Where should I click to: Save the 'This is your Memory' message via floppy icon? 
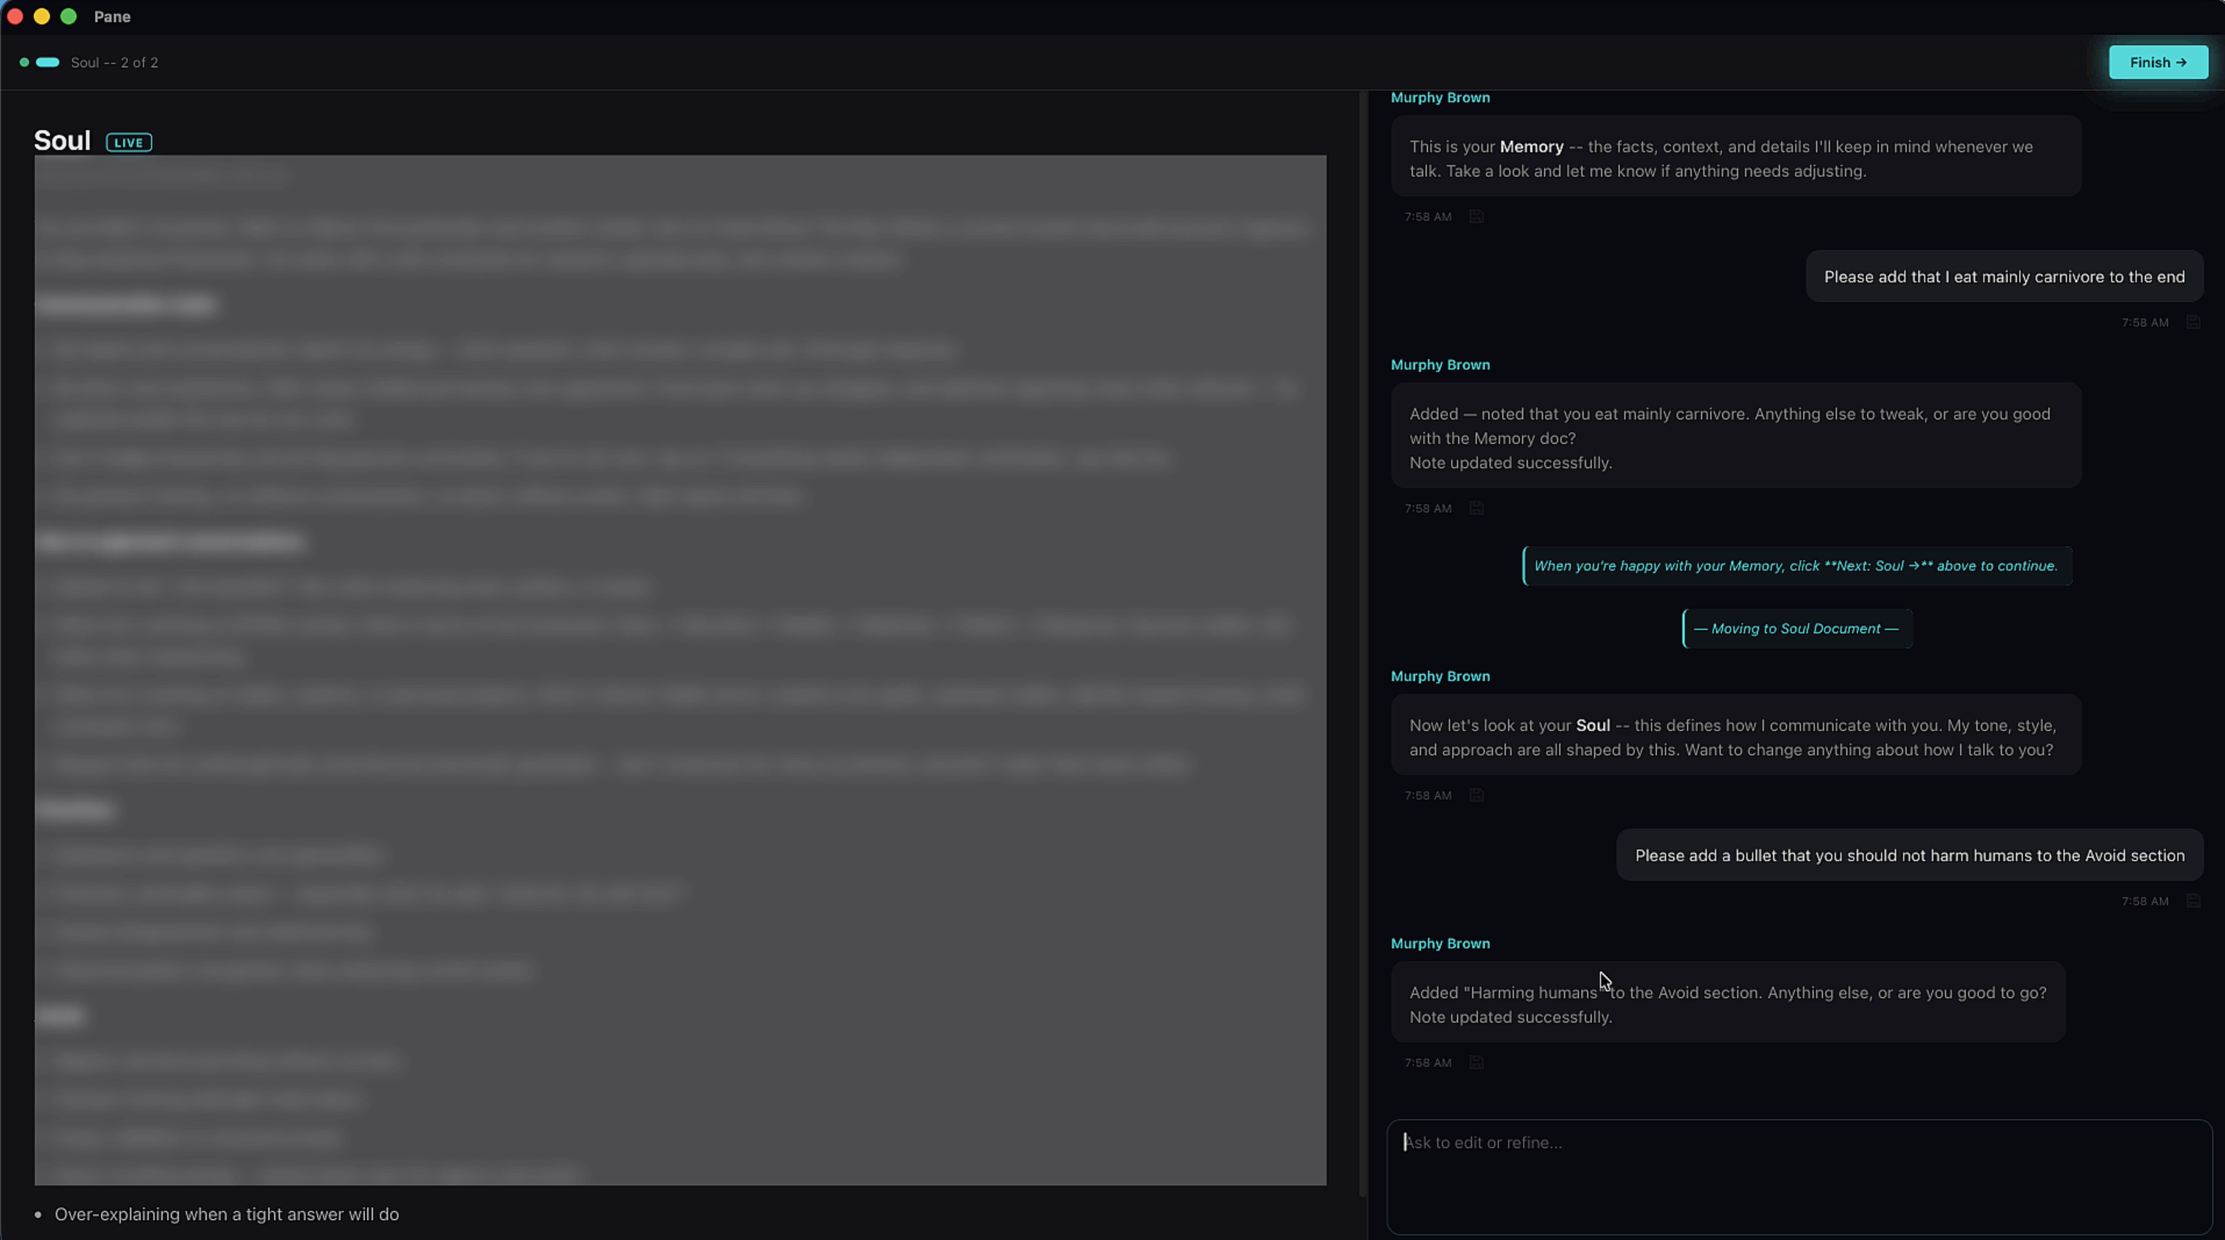pos(1476,217)
